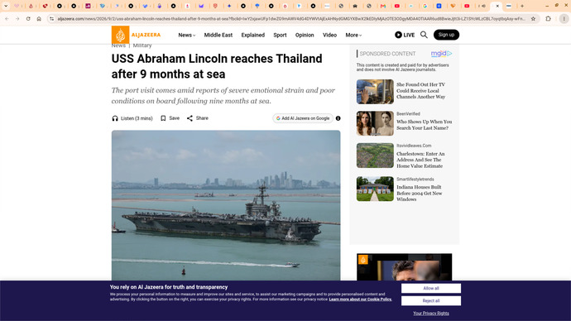The height and width of the screenshot is (321, 571).
Task: Open 'Charlestown: Enter An Address' ad link
Action: click(x=420, y=160)
